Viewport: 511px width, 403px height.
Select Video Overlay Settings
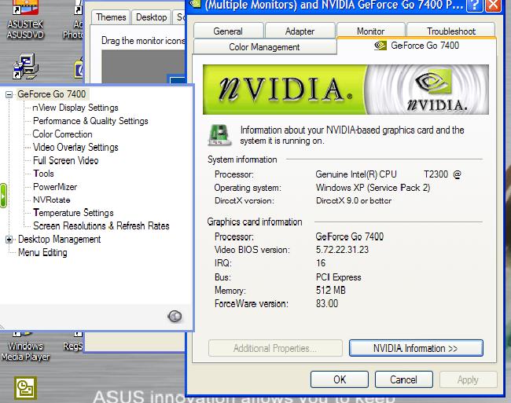75,148
